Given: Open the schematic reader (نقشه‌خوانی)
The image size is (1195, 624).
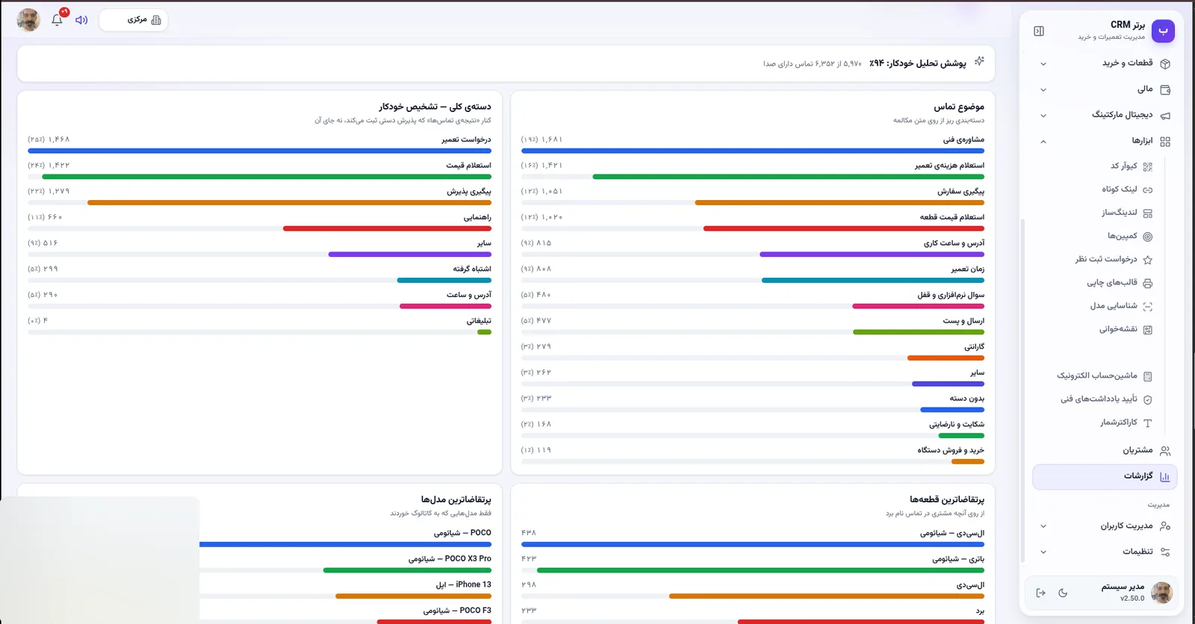Looking at the screenshot, I should tap(1126, 329).
